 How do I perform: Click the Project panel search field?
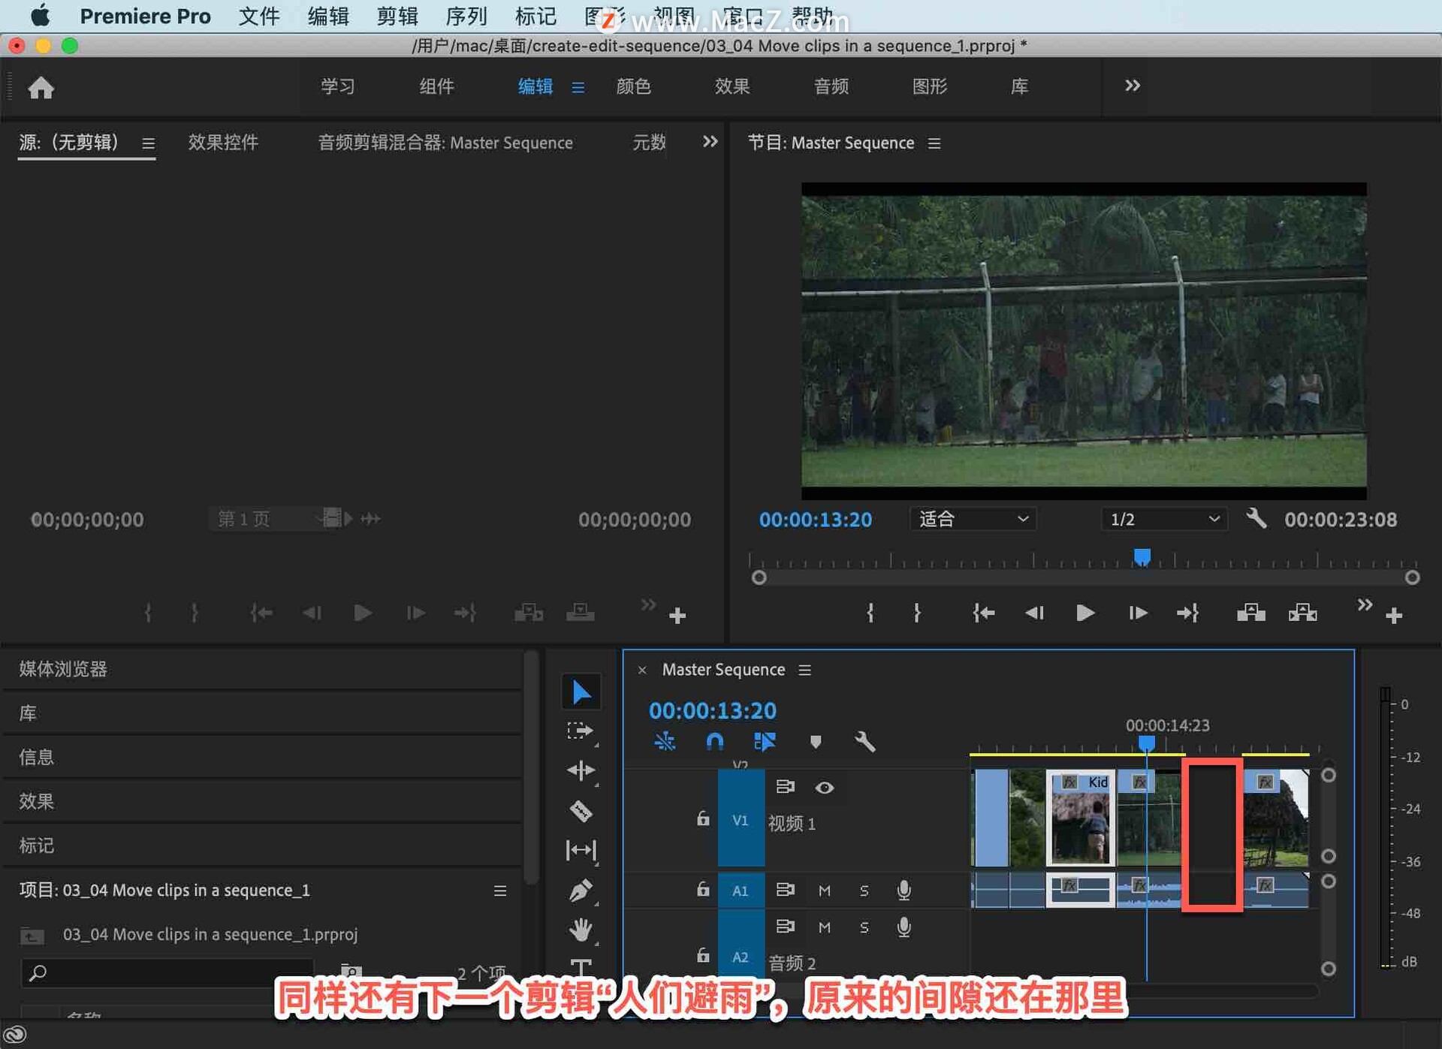click(x=167, y=973)
